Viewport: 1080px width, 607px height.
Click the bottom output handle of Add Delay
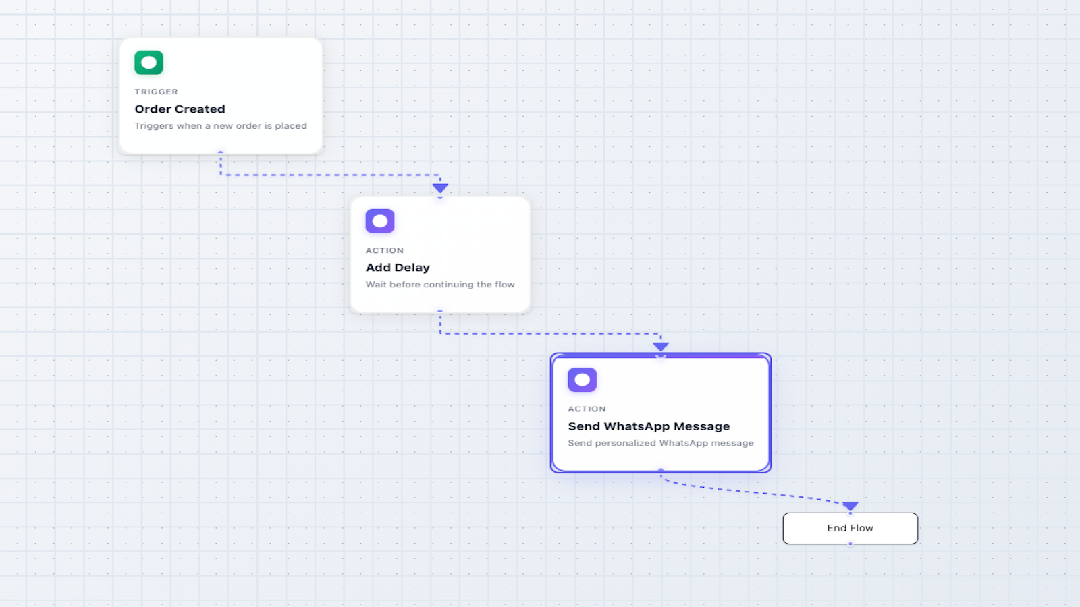(439, 311)
